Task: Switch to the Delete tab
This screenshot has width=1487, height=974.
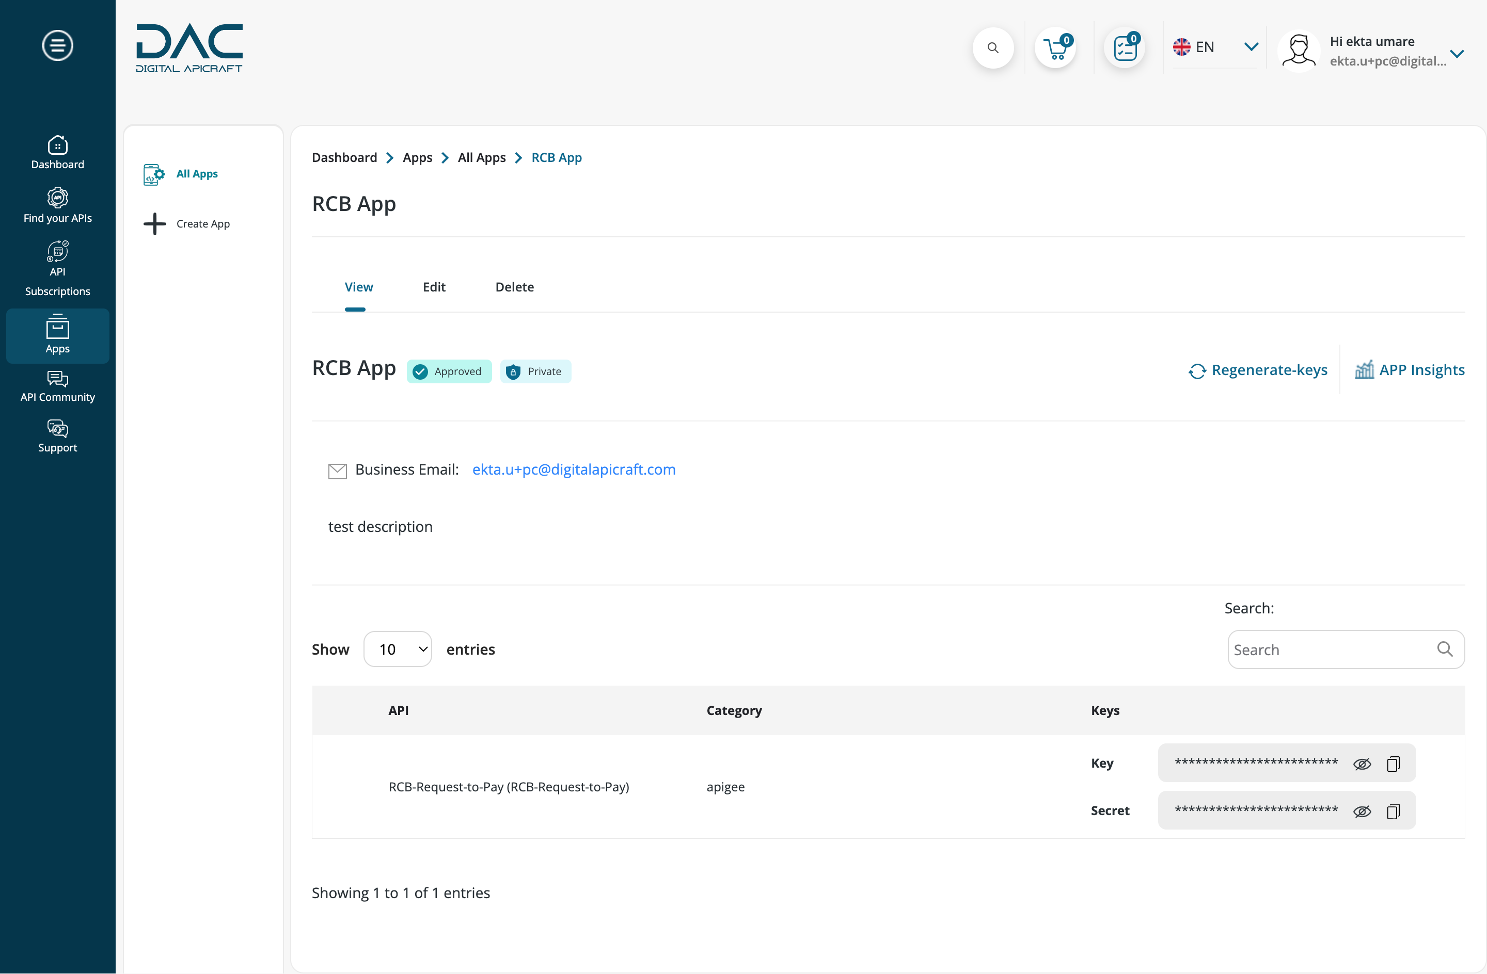Action: point(515,287)
